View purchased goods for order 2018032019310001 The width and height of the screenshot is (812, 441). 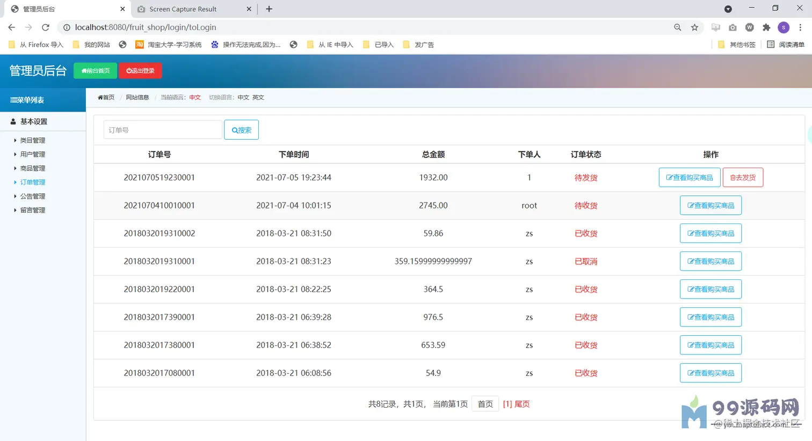click(711, 261)
